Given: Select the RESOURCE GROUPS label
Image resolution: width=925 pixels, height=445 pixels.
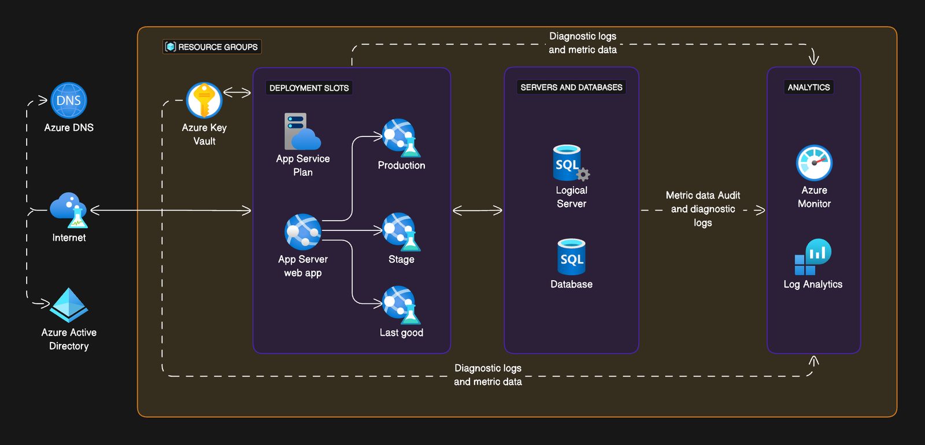Looking at the screenshot, I should pos(218,47).
